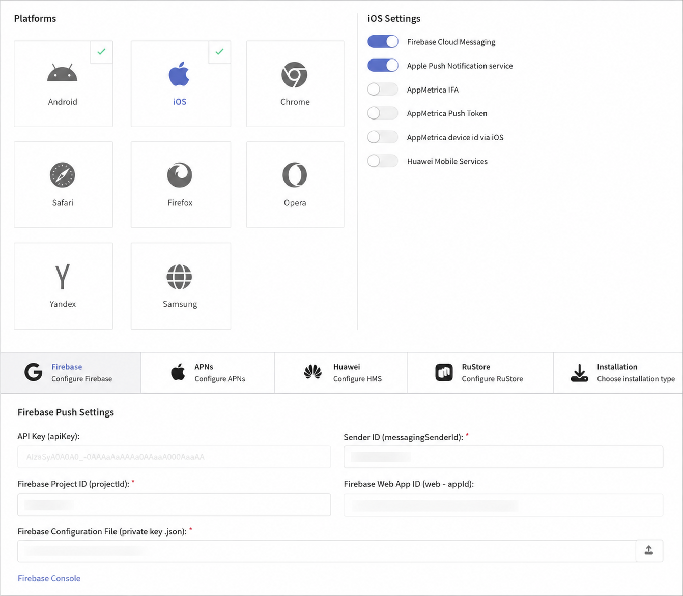Click the RuStore logo icon
683x596 pixels.
tap(444, 372)
